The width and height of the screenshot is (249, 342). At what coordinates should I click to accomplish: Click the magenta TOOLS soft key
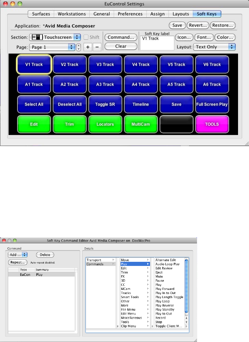[x=212, y=124]
